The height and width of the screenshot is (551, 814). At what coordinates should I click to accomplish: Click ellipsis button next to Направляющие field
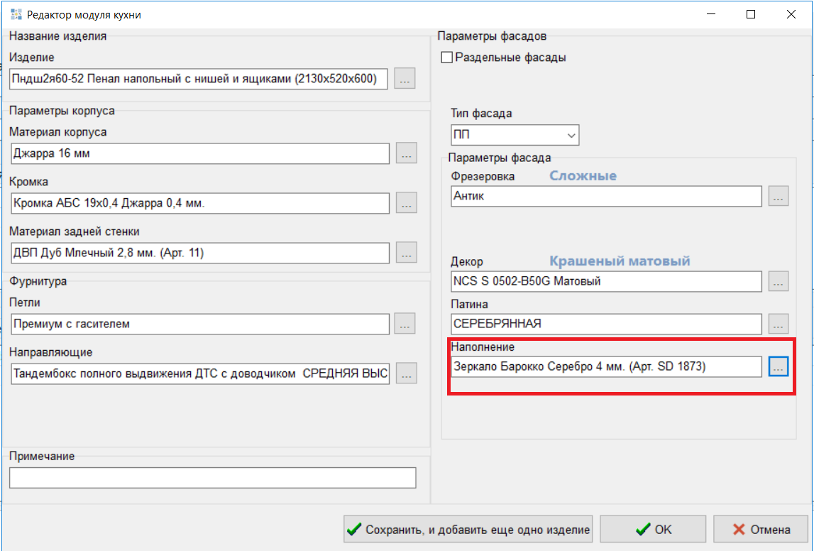(406, 373)
